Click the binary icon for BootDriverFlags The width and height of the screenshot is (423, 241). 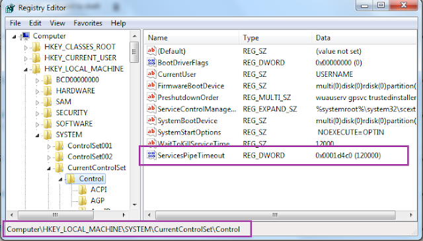[151, 62]
